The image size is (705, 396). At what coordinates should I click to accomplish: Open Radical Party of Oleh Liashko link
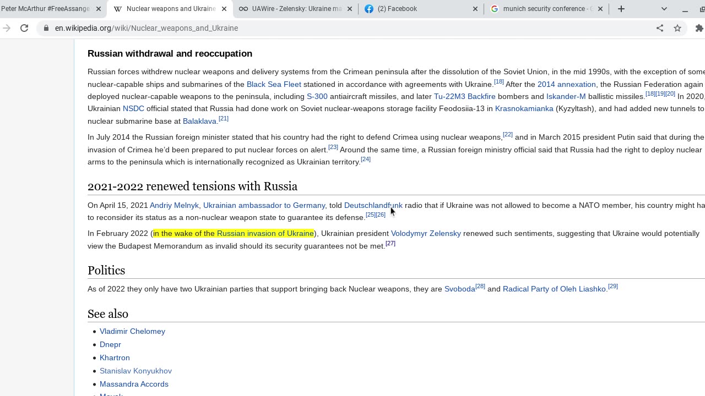tap(554, 289)
